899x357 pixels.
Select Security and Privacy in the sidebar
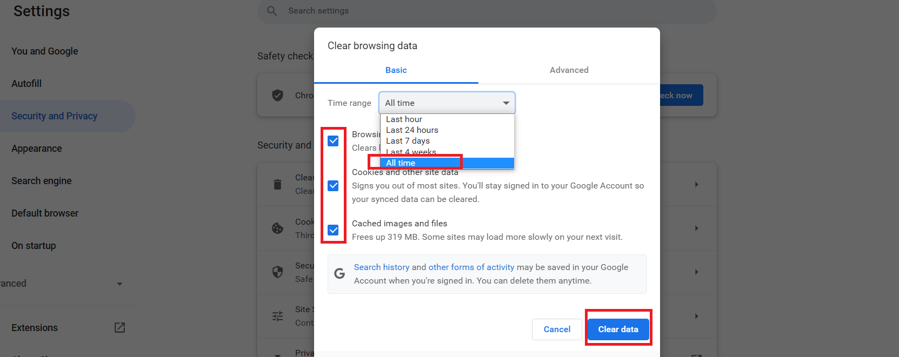point(55,116)
